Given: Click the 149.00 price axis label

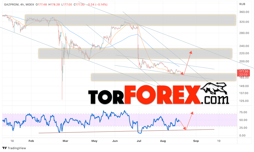Looking at the screenshot, I should point(244,86).
